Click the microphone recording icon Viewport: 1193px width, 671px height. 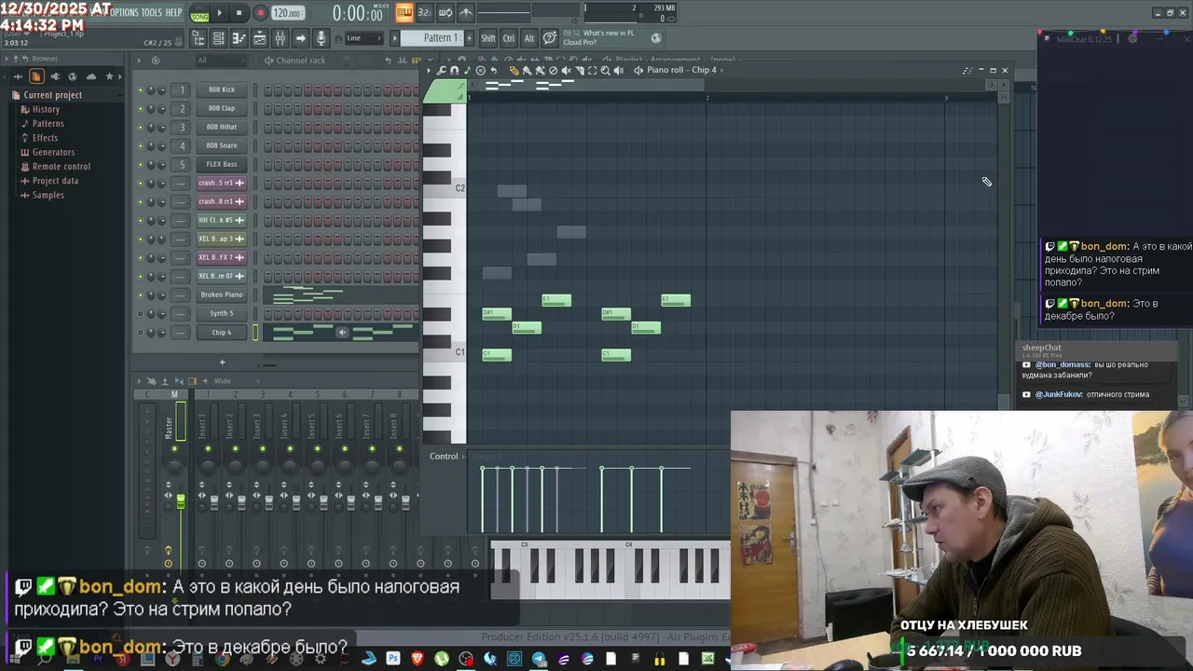click(321, 38)
